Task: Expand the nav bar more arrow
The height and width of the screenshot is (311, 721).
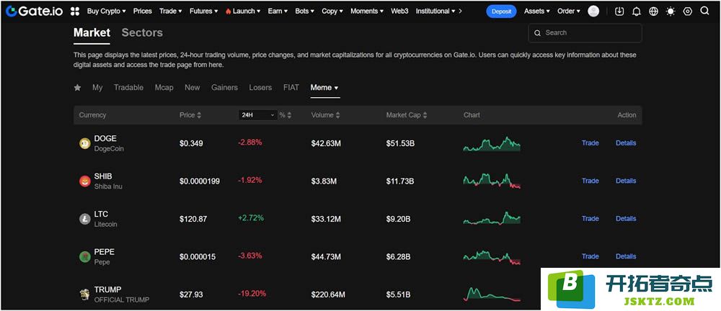Action: pyautogui.click(x=461, y=11)
